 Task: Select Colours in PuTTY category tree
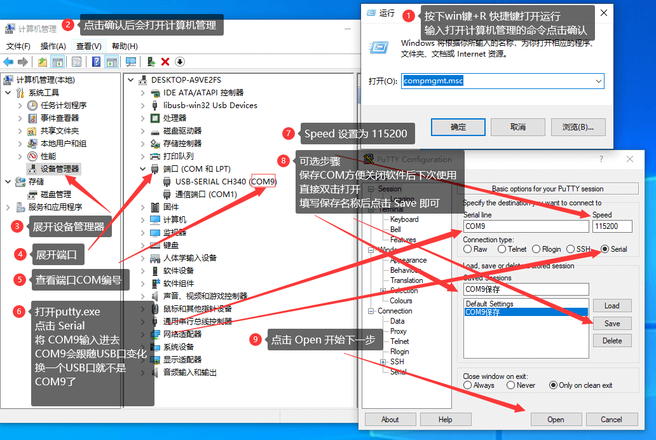401,301
